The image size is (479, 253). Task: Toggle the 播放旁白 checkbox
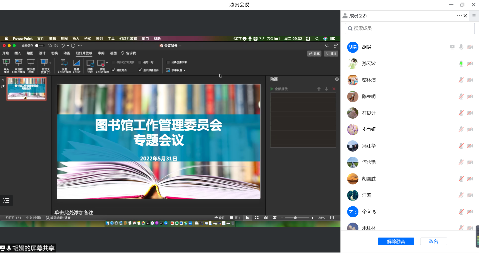[x=114, y=70]
